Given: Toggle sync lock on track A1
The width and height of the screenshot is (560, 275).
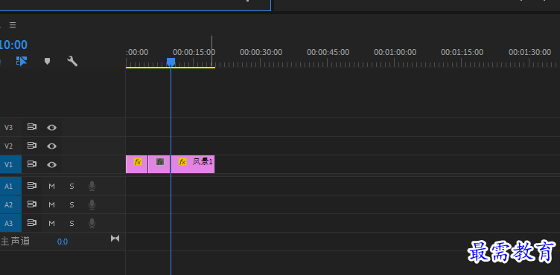Looking at the screenshot, I should click(32, 186).
